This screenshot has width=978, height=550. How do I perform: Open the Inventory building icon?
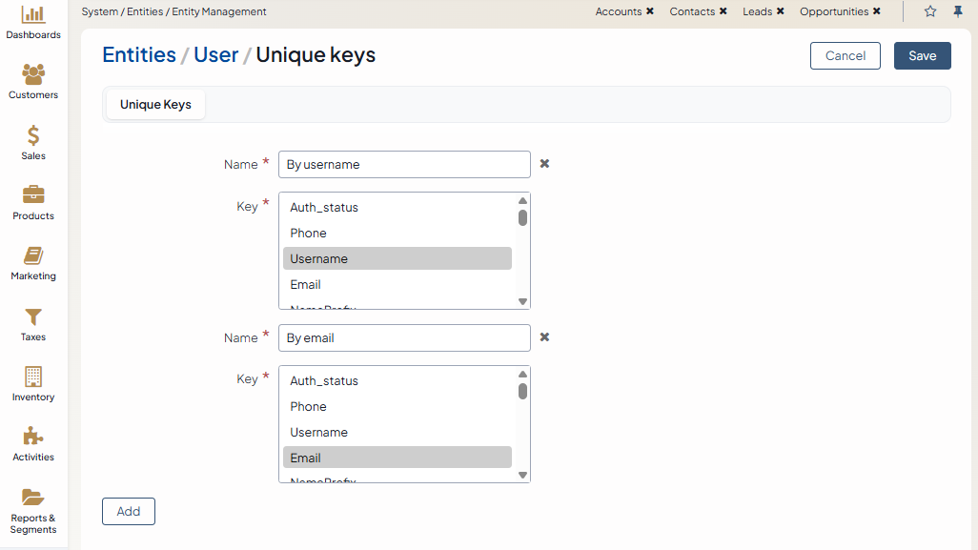click(33, 377)
